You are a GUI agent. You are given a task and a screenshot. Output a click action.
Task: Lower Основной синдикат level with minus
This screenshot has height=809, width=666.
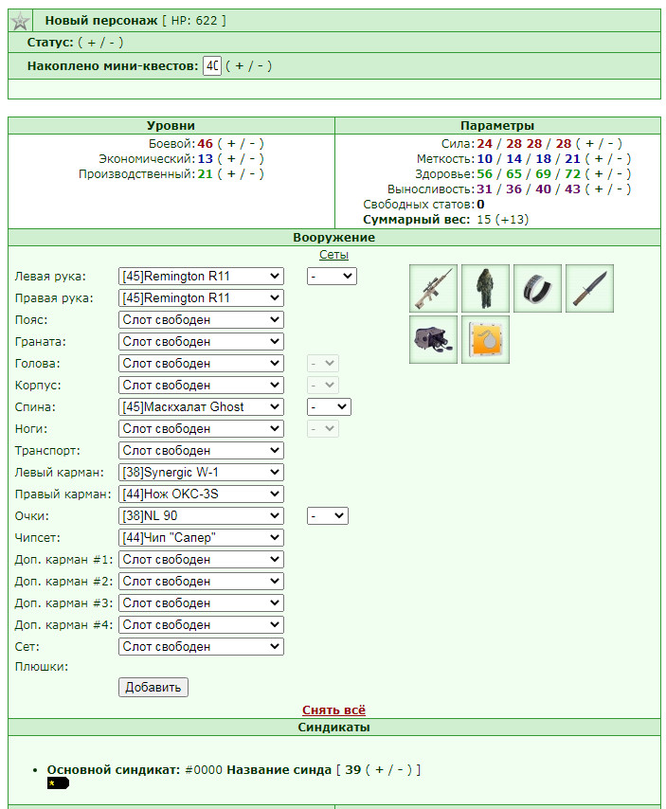401,770
